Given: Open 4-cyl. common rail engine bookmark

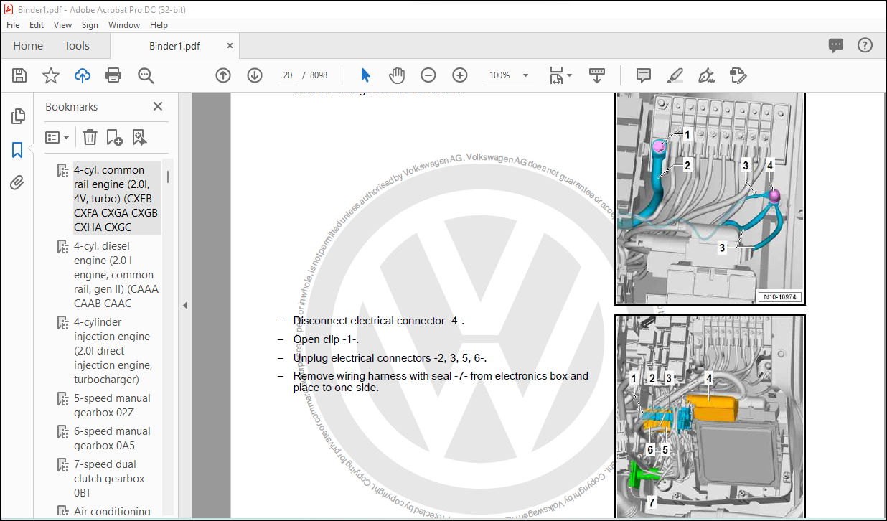Looking at the screenshot, I should coord(116,199).
